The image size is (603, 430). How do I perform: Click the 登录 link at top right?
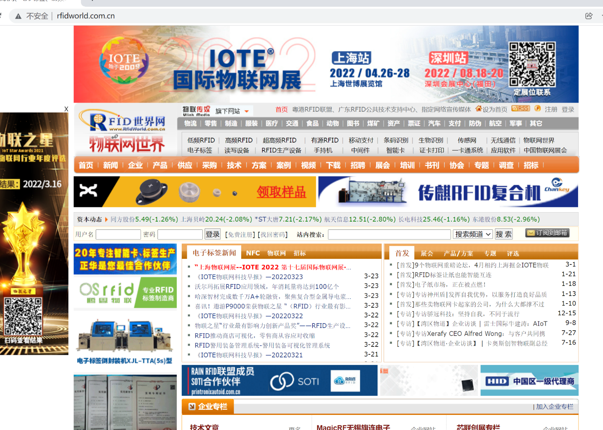pyautogui.click(x=568, y=109)
